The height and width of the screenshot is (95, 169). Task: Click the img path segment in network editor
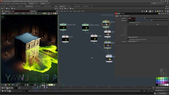pyautogui.click(x=66, y=9)
